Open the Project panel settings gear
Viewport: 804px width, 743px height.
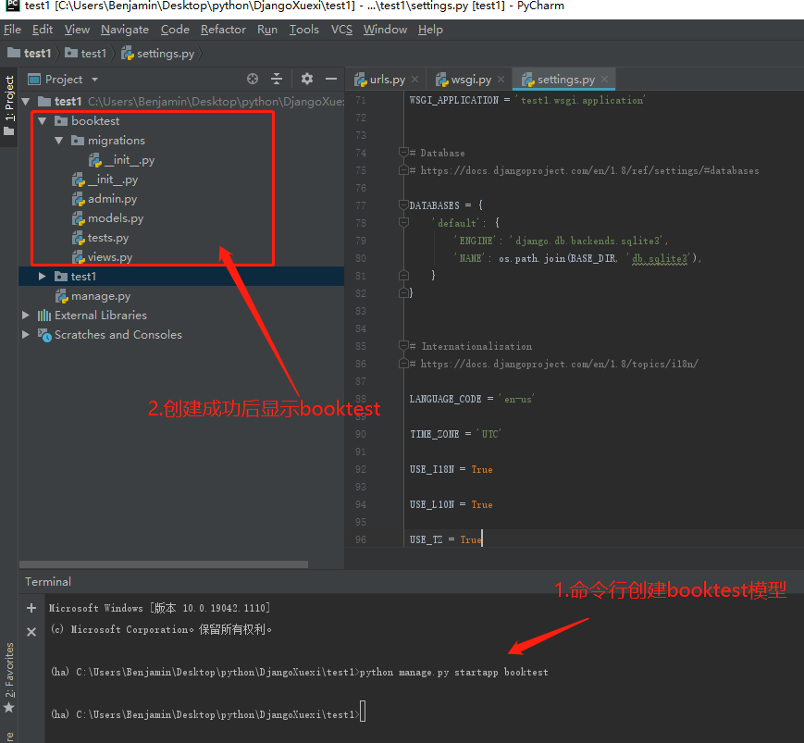[307, 79]
